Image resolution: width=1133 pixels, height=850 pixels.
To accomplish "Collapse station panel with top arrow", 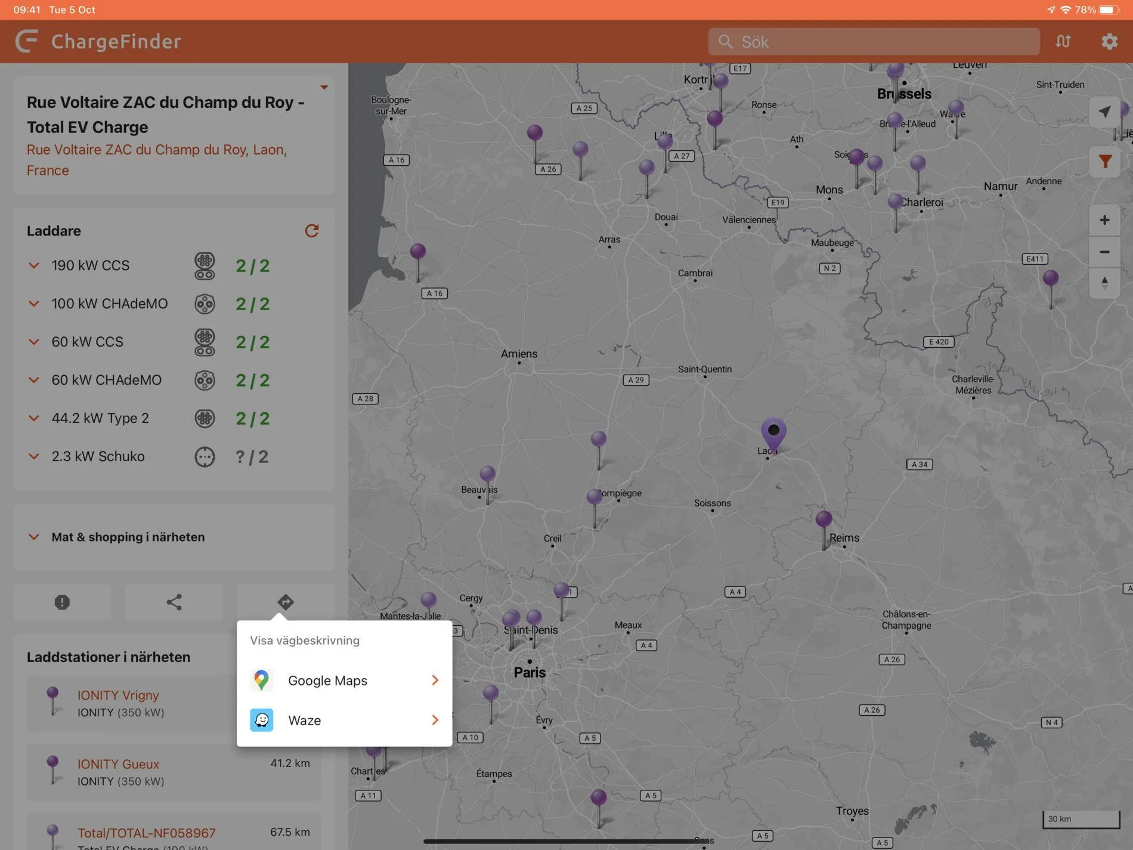I will [x=324, y=87].
